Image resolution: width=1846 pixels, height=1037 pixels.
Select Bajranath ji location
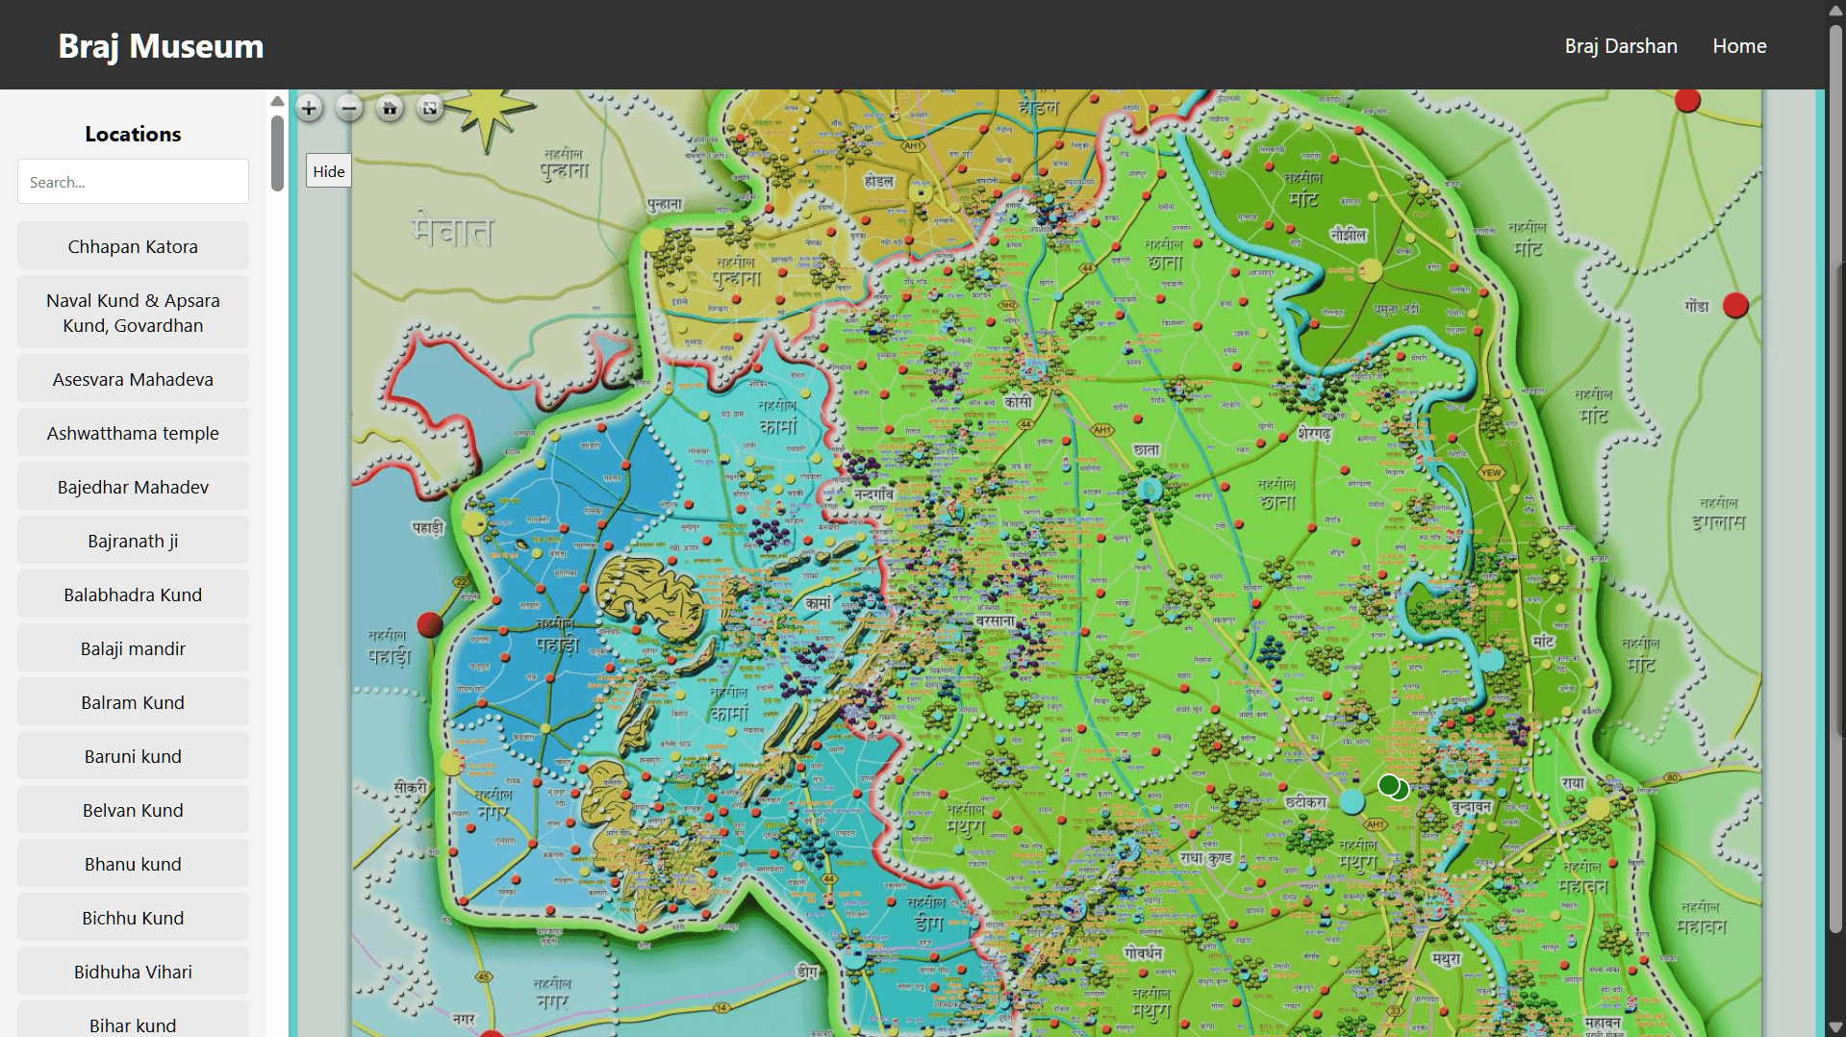click(x=133, y=541)
